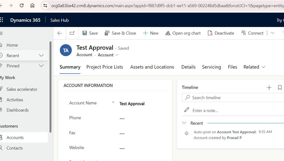Click Save & Close command
Image resolution: width=284 pixels, height=161 pixels.
[120, 33]
